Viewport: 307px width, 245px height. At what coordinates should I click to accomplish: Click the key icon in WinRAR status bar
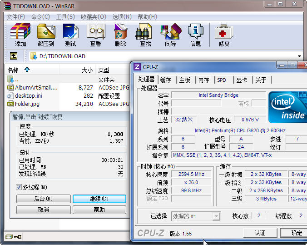[x=18, y=237]
